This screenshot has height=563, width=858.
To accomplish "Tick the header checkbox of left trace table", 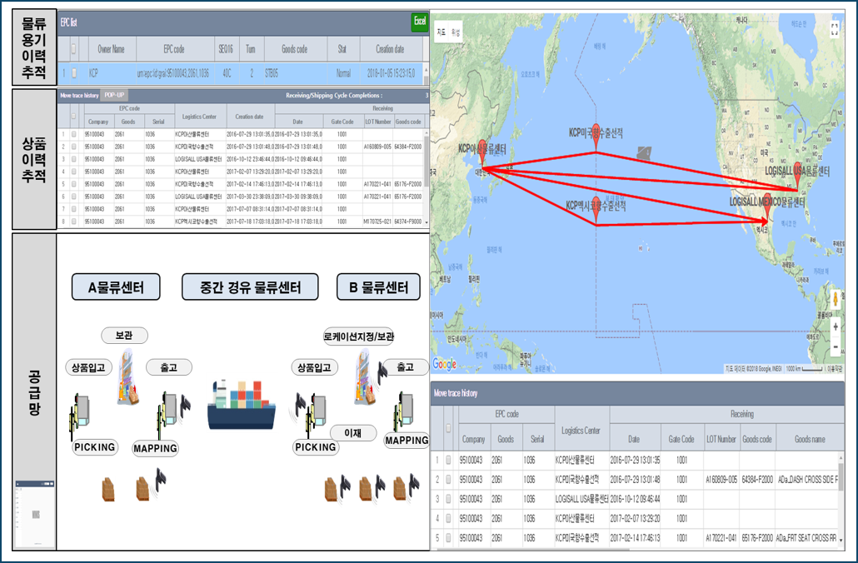I will pyautogui.click(x=74, y=116).
